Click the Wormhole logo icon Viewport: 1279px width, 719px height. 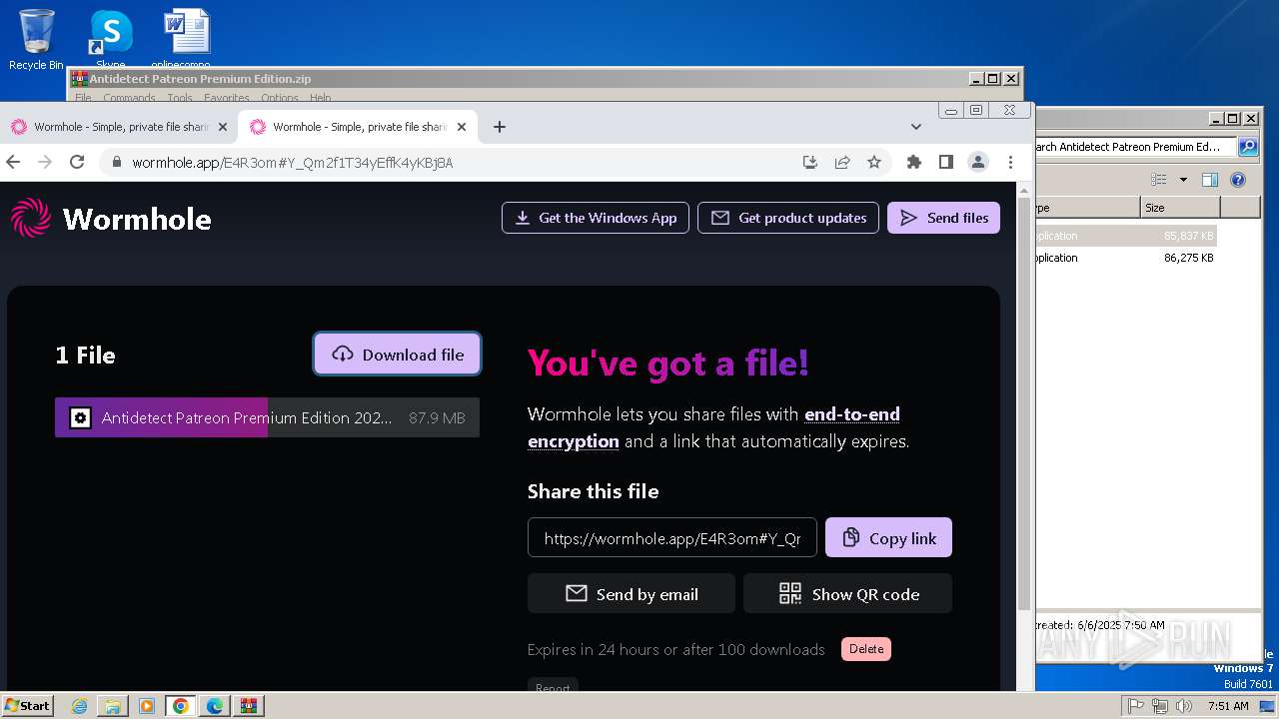[30, 218]
